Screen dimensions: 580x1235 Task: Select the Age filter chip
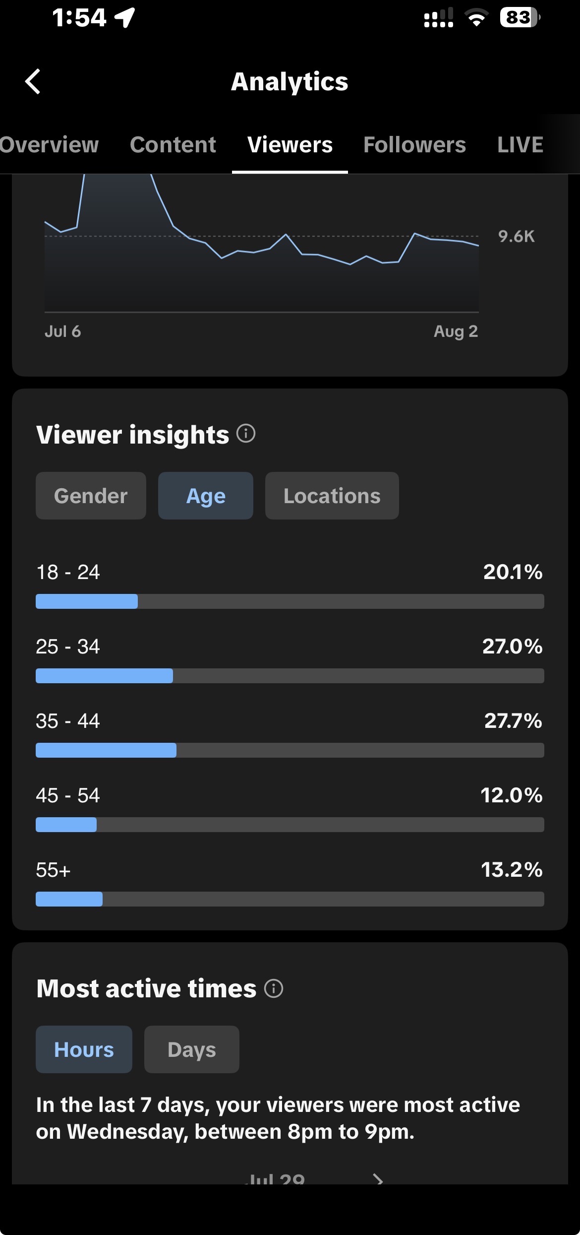click(x=206, y=496)
